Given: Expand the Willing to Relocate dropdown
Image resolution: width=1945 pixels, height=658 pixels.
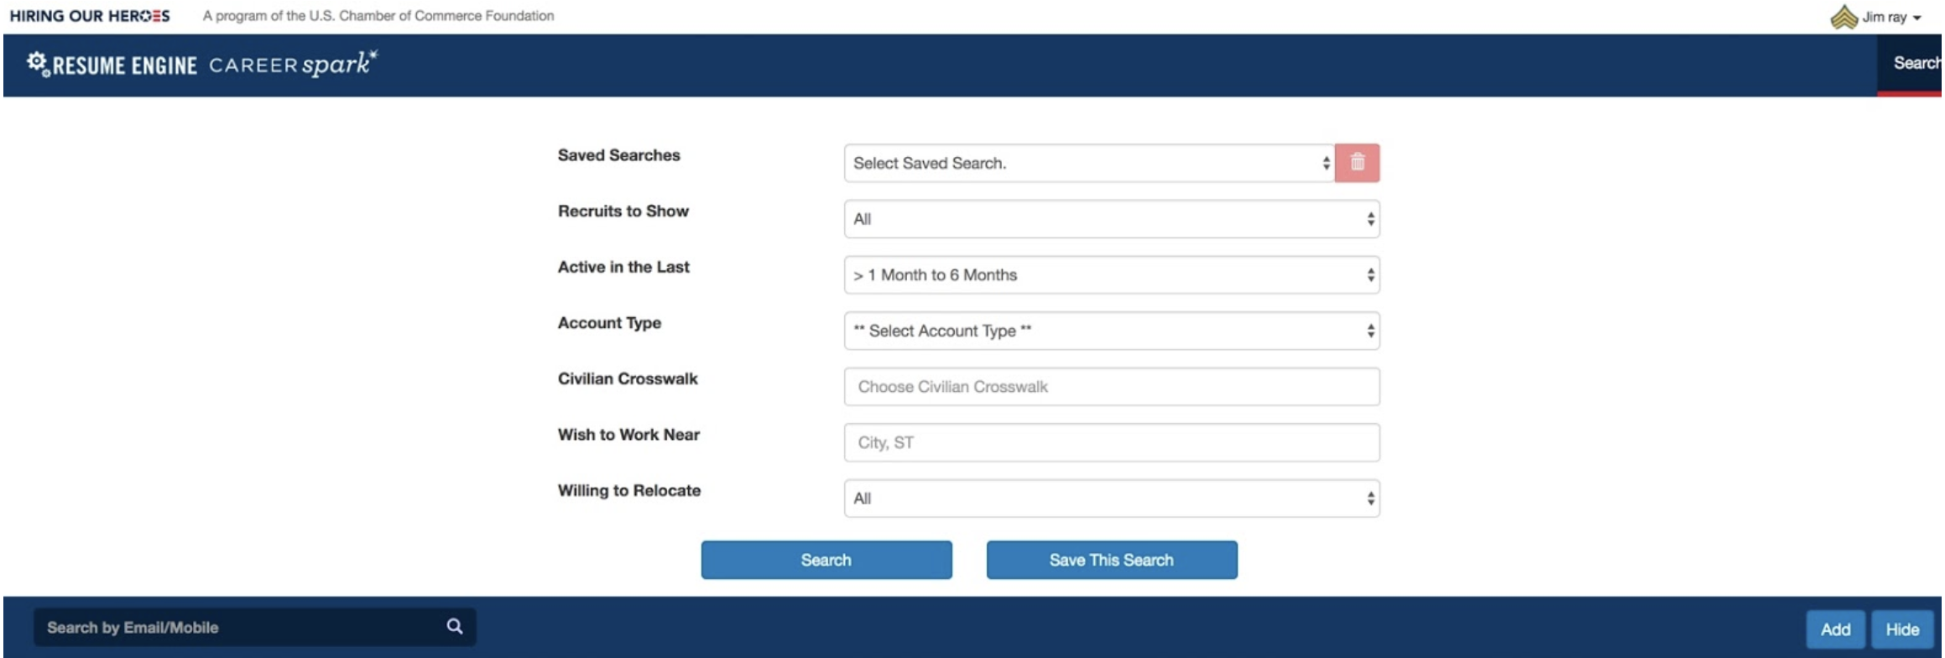Looking at the screenshot, I should [x=1112, y=499].
